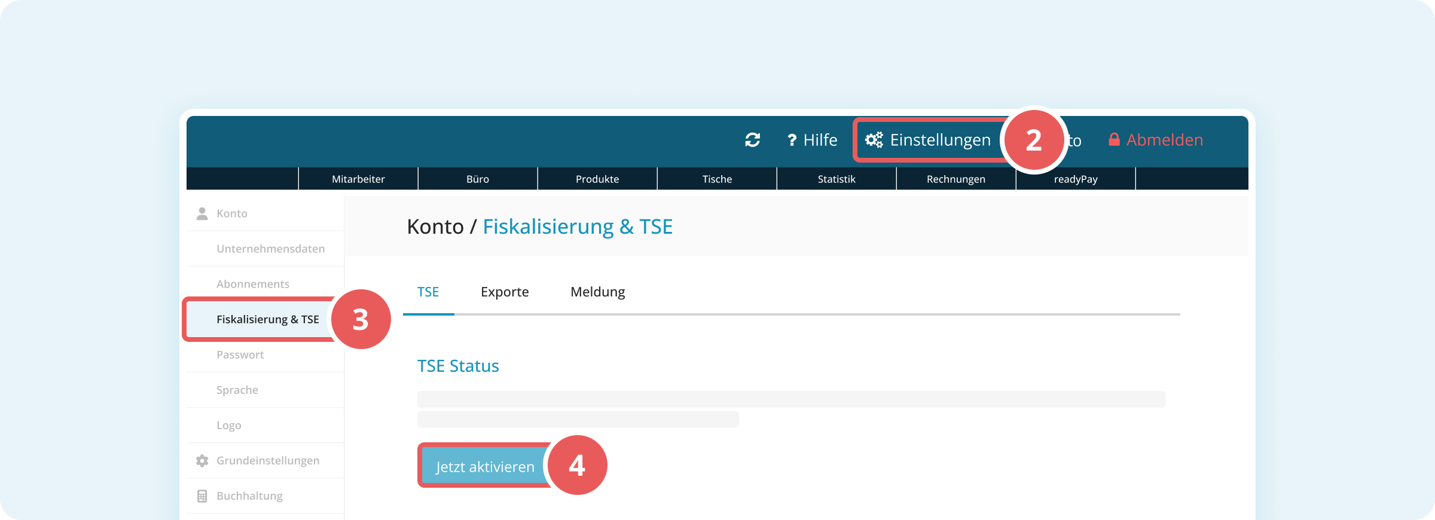The width and height of the screenshot is (1435, 520).
Task: Click the Buchhaltung calculator icon
Action: 202,496
